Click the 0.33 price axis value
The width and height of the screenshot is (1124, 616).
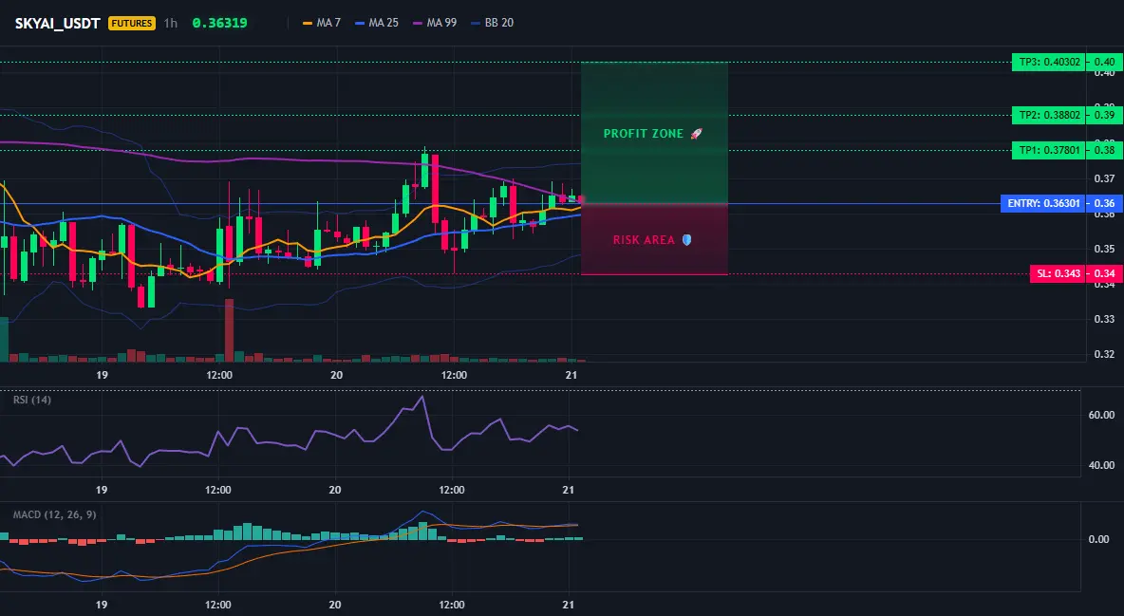click(1105, 318)
